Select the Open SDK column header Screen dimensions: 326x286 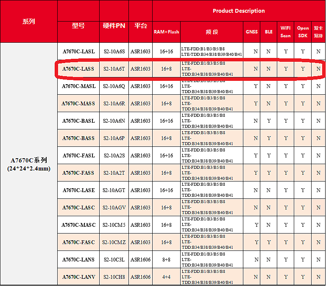303,32
